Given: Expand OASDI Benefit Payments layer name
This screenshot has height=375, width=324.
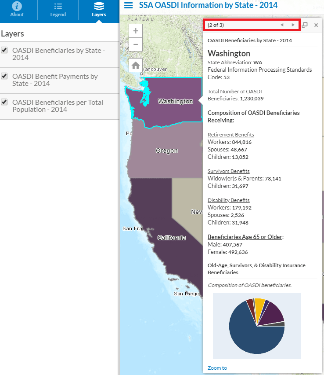Looking at the screenshot, I should pos(55,80).
